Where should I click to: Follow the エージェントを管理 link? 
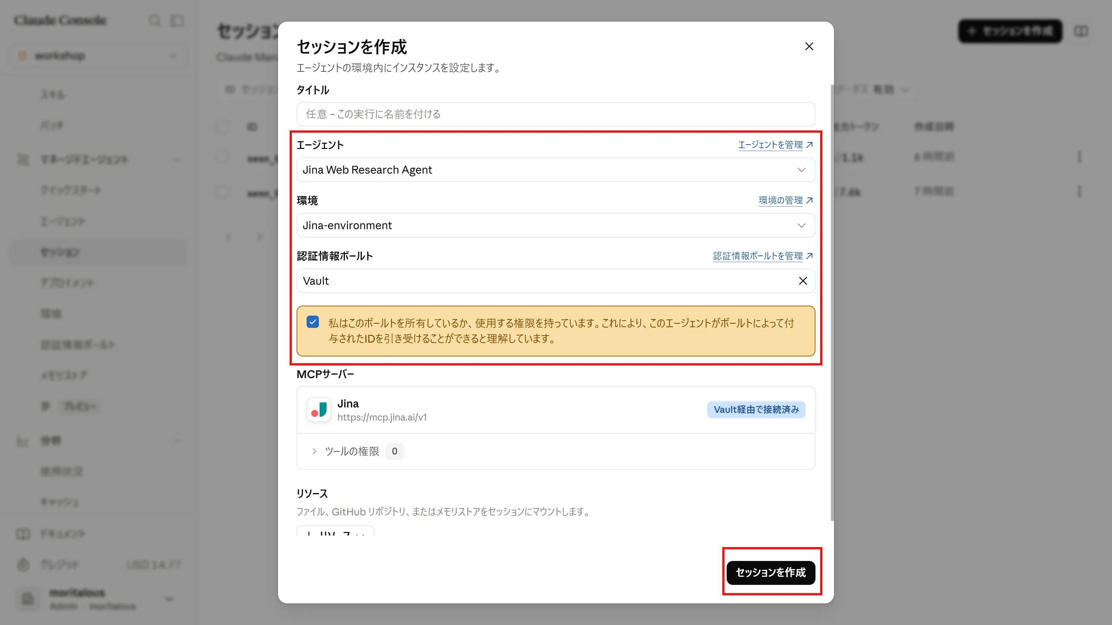[x=775, y=145]
